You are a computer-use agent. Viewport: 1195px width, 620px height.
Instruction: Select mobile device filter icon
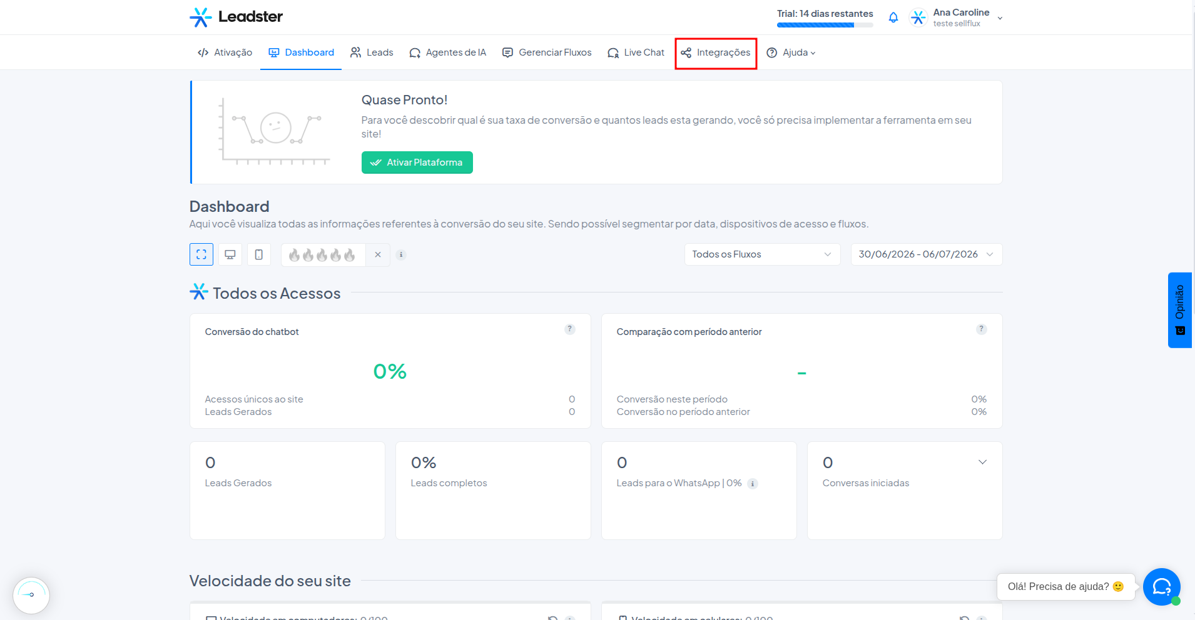259,254
